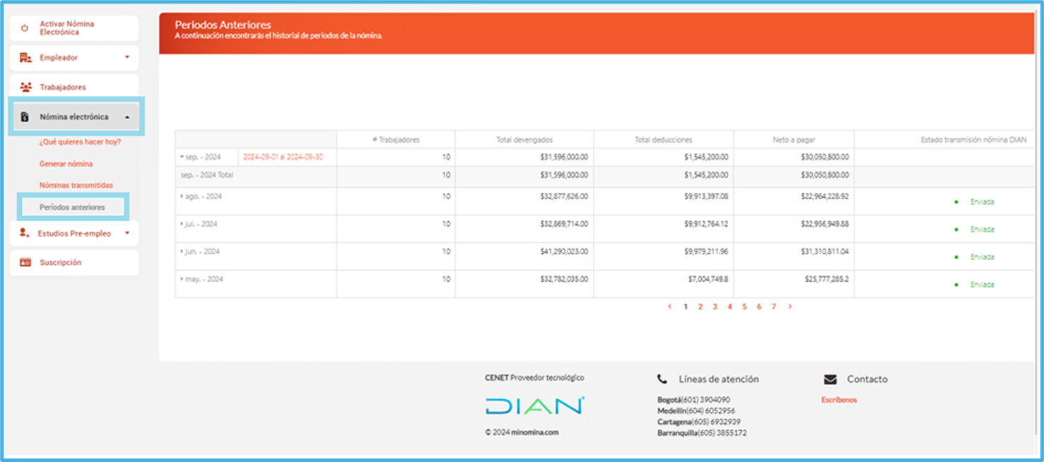Go to previous page arrow in pagination
The image size is (1044, 462).
669,307
